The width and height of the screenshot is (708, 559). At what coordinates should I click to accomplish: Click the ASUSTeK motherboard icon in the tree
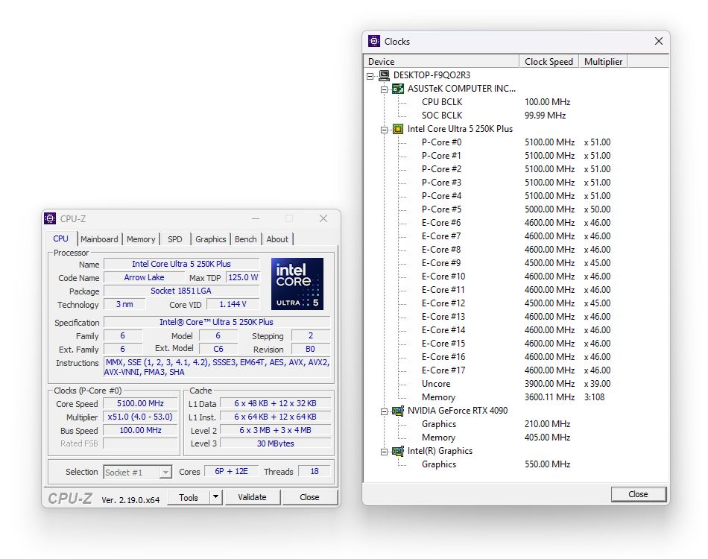click(x=398, y=89)
